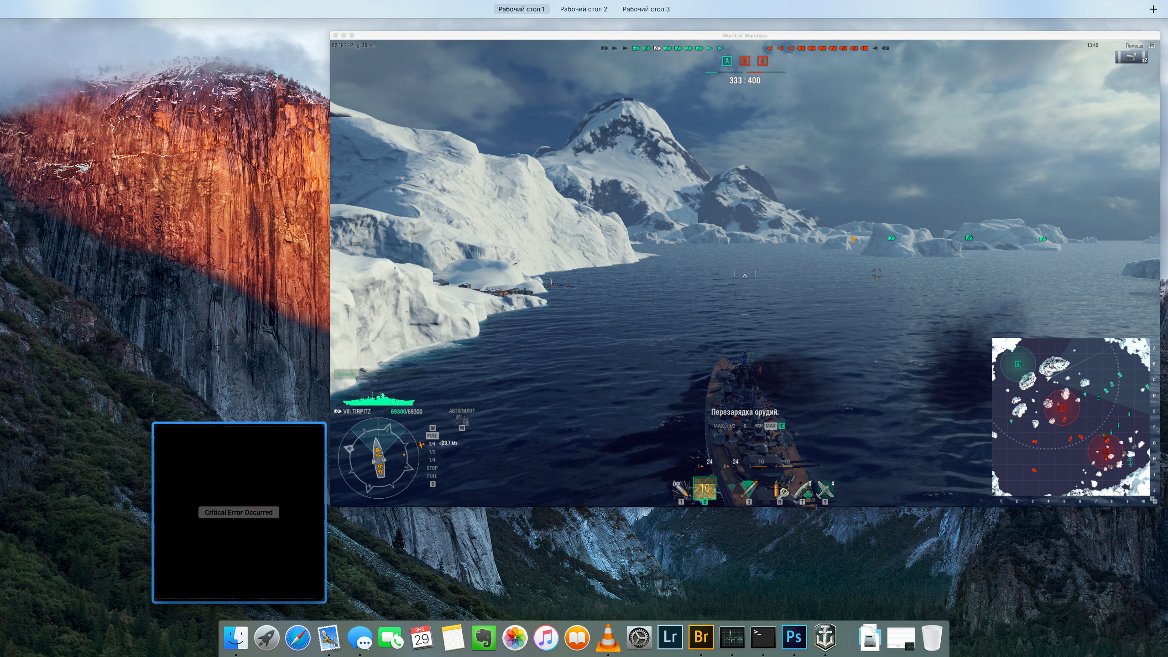Select the HE (ОФ) shell icon
The height and width of the screenshot is (657, 1168).
681,489
